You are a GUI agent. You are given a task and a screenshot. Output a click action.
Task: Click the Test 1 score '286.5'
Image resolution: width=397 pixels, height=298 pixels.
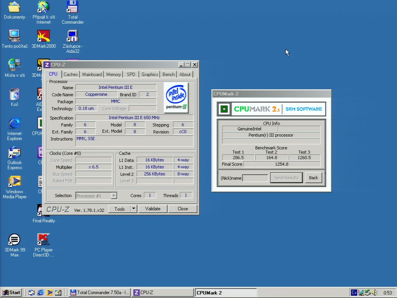pos(238,158)
